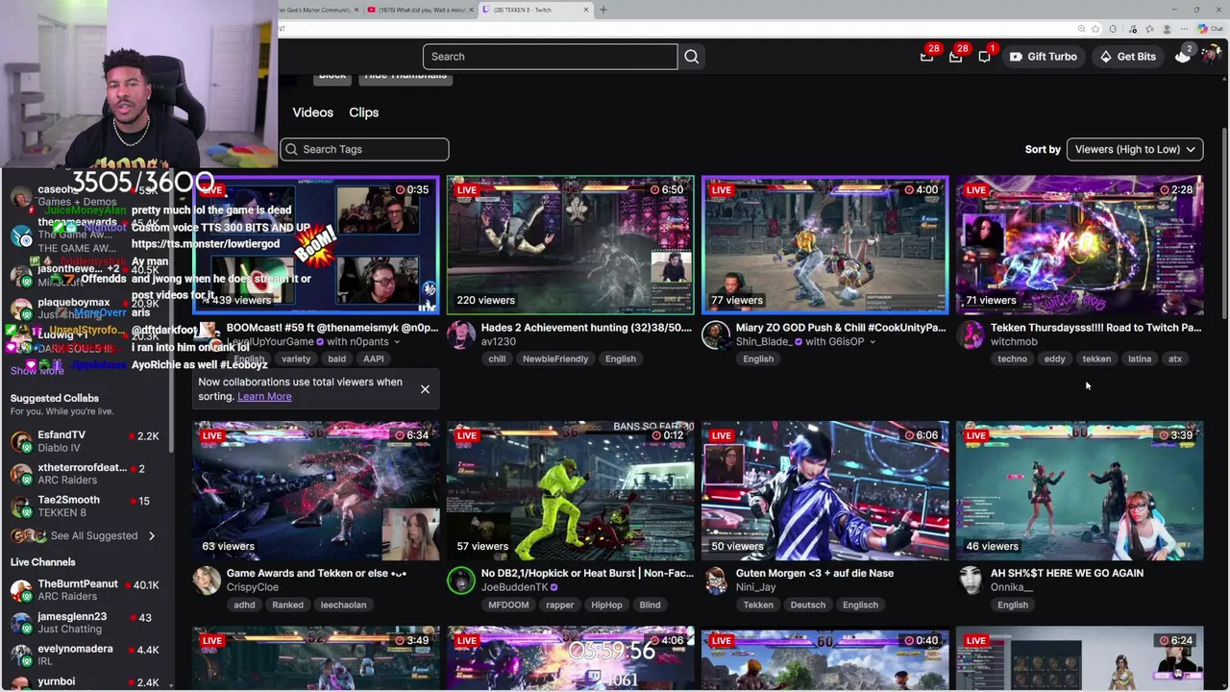Open the profile avatar menu
Viewport: 1230px width, 692px height.
coord(1212,57)
